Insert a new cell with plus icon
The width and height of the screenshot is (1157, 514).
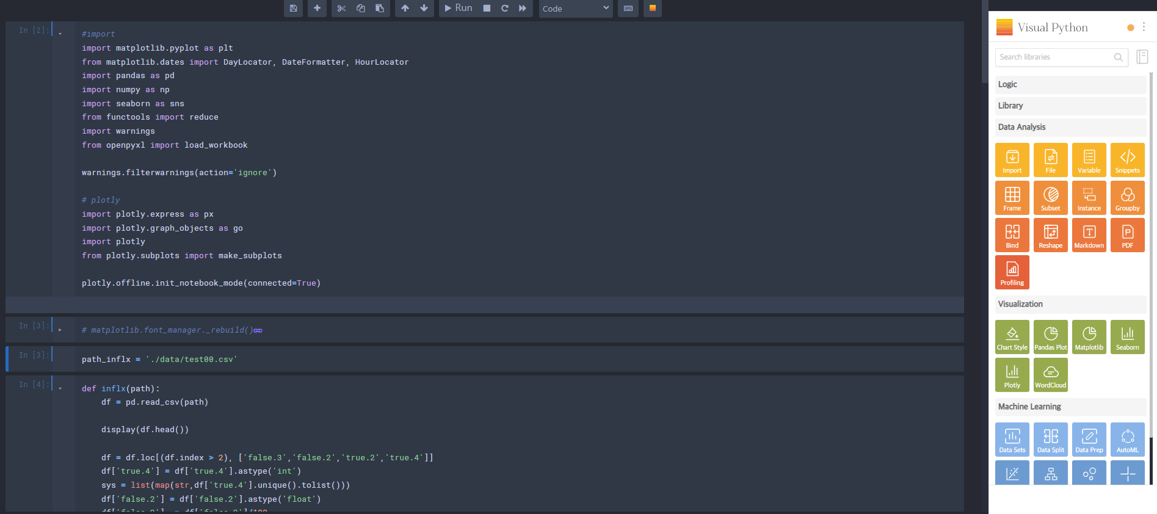click(317, 9)
